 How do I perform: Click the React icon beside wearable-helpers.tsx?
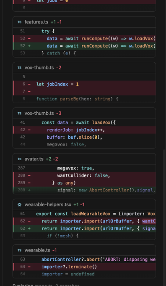coord(19,204)
